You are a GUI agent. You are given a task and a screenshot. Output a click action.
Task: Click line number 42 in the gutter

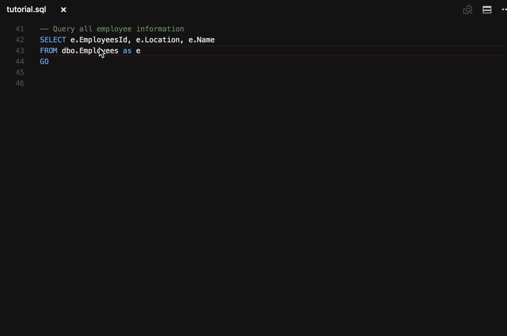click(x=19, y=40)
